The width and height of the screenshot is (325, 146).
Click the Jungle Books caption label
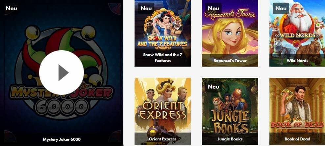click(x=230, y=139)
